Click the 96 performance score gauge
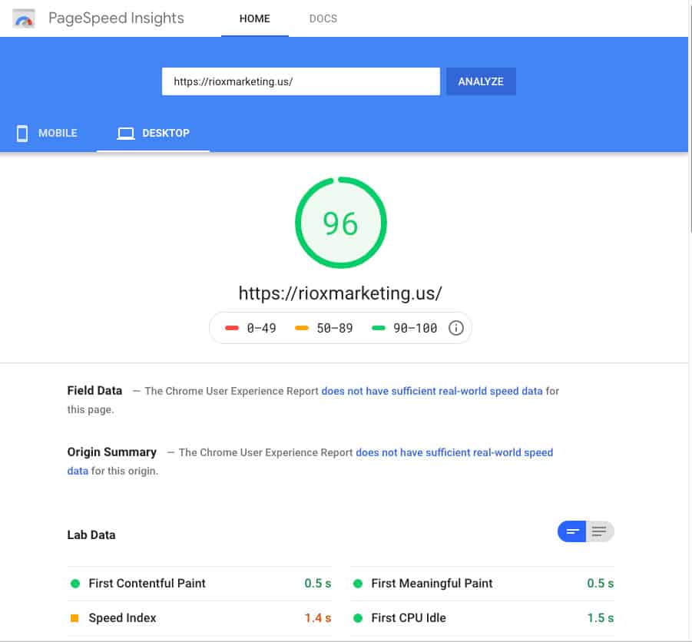The height and width of the screenshot is (642, 692). click(341, 223)
